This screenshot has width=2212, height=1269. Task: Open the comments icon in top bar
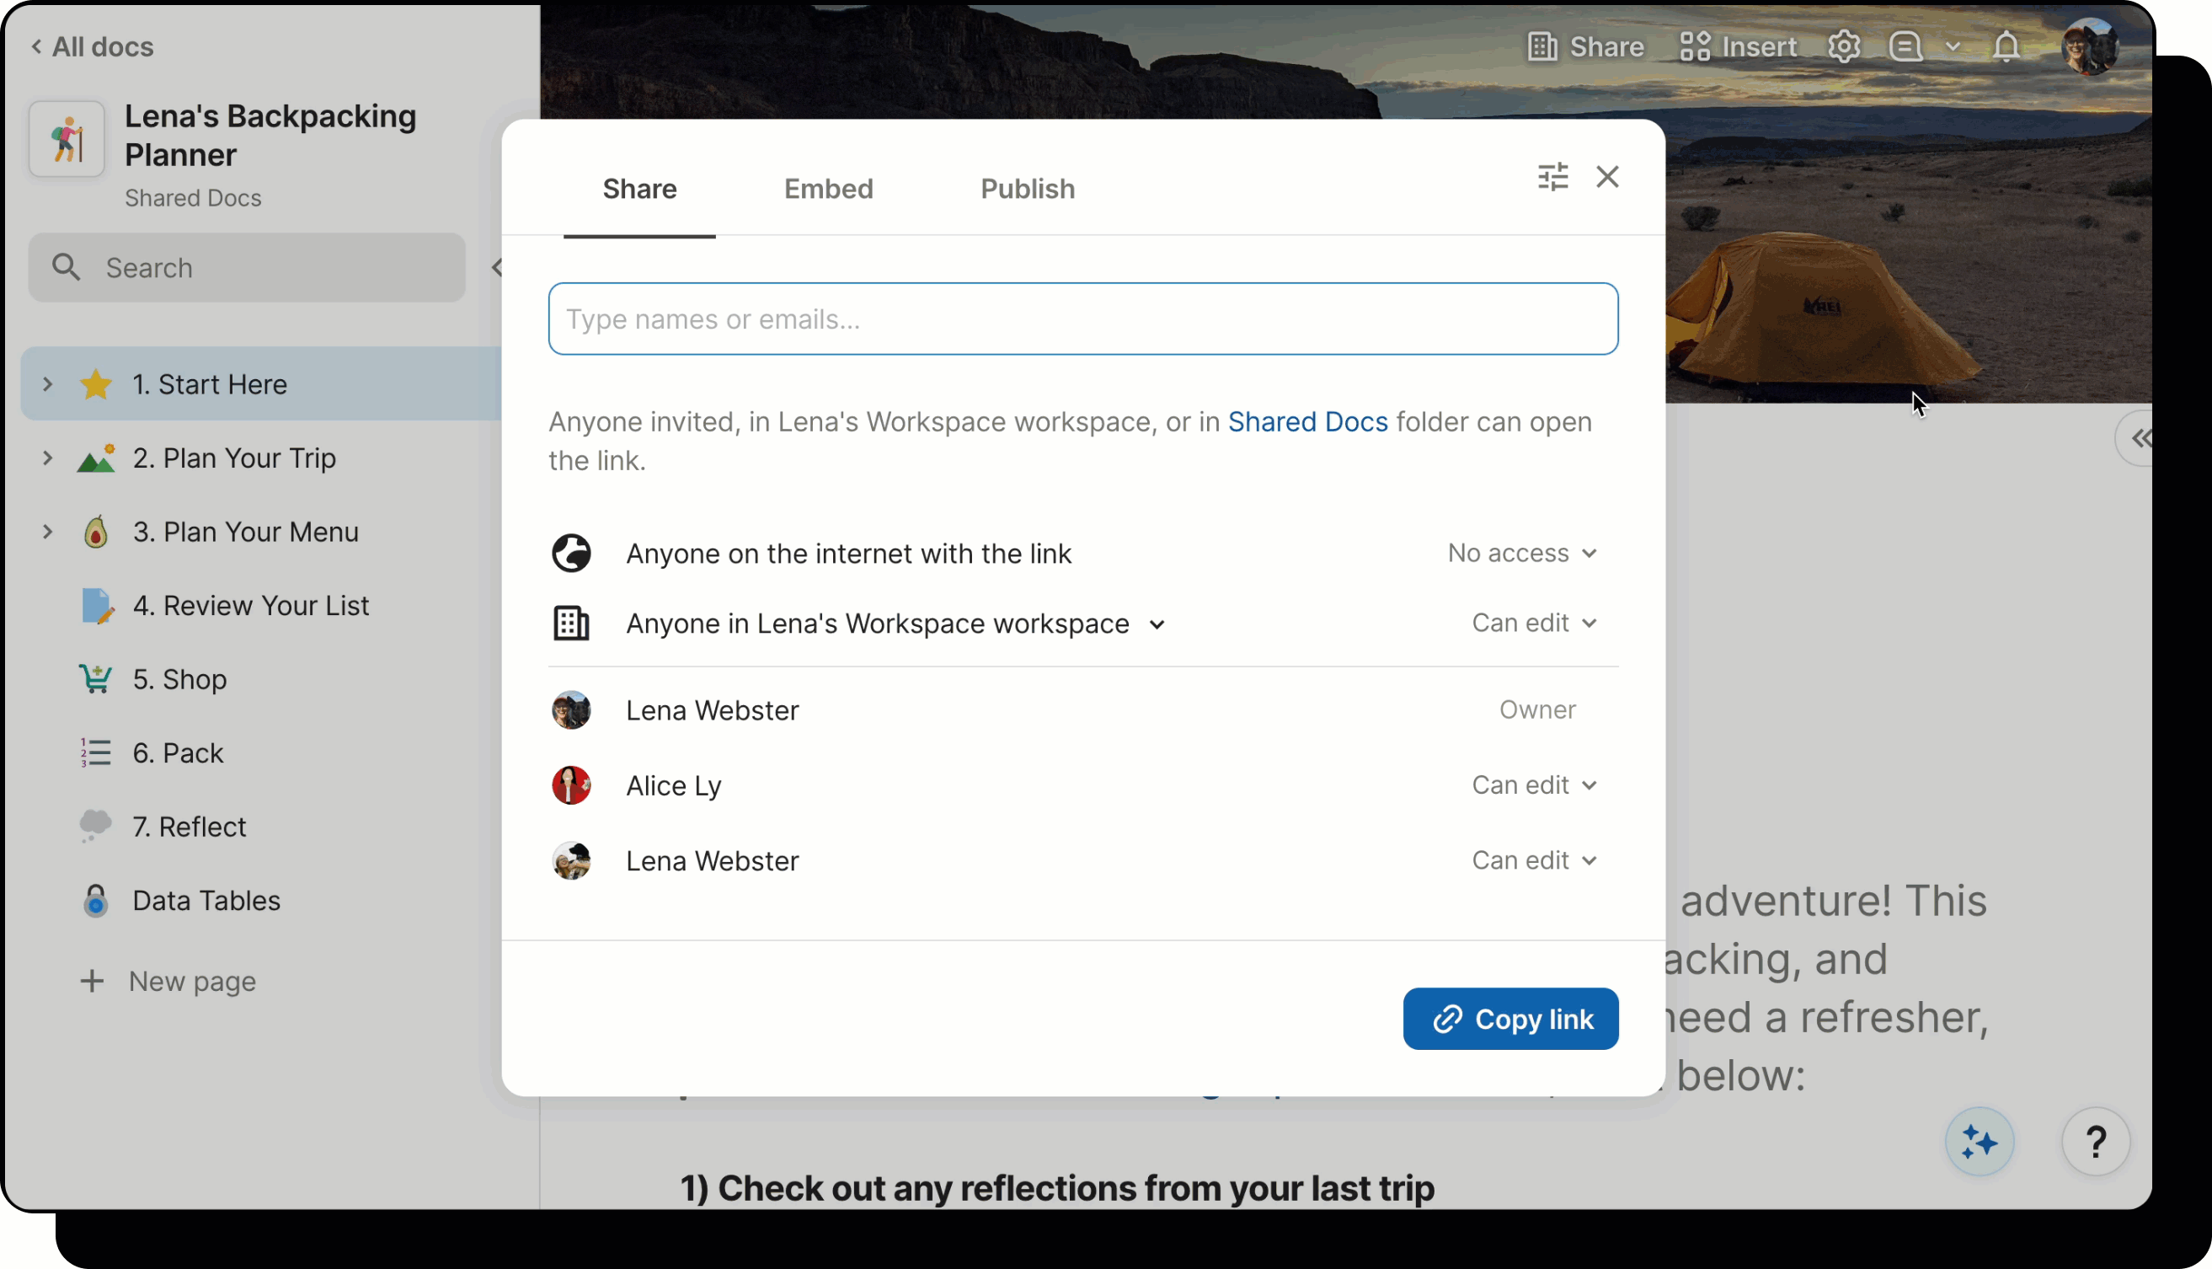1905,47
